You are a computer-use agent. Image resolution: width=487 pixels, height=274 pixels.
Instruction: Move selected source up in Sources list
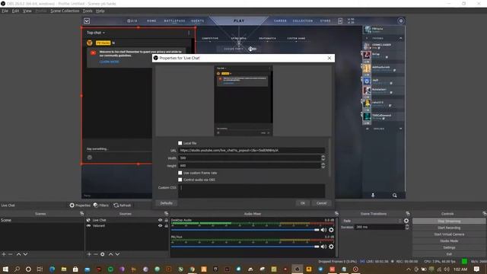[x=110, y=254]
